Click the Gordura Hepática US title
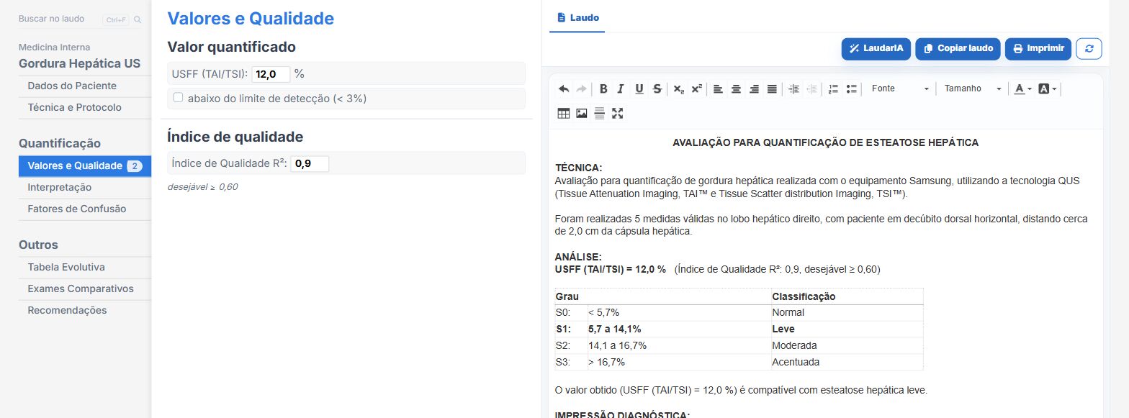The width and height of the screenshot is (1129, 418). pos(80,63)
